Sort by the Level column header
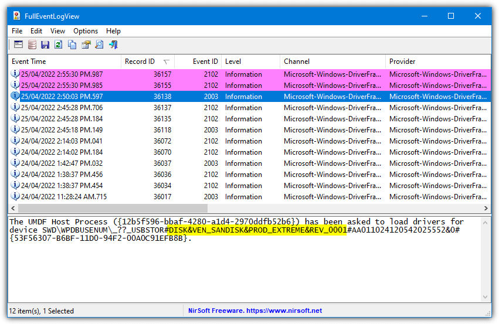 (x=251, y=62)
